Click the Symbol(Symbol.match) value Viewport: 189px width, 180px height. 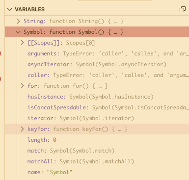pyautogui.click(x=82, y=151)
